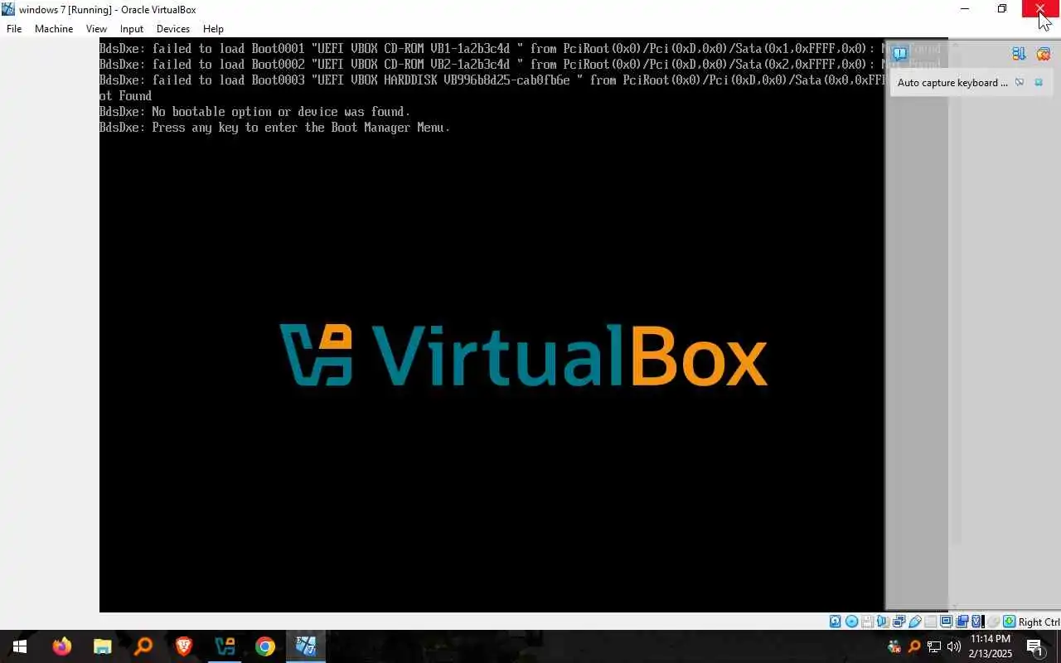
Task: Open the Help menu
Action: 213,29
